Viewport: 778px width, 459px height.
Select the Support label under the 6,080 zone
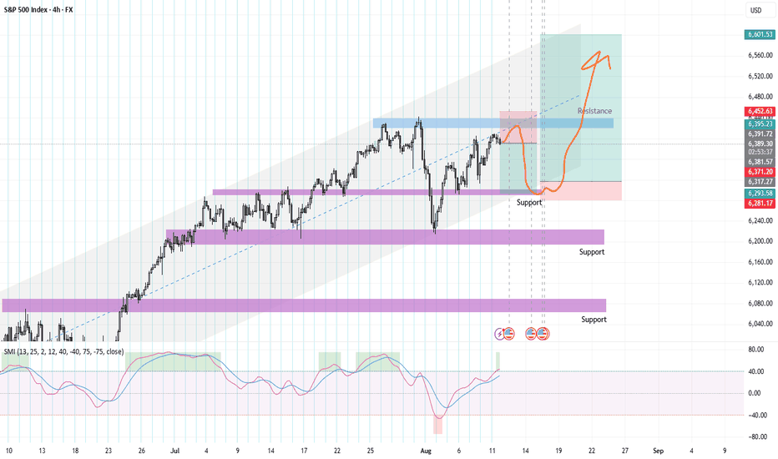pos(594,320)
